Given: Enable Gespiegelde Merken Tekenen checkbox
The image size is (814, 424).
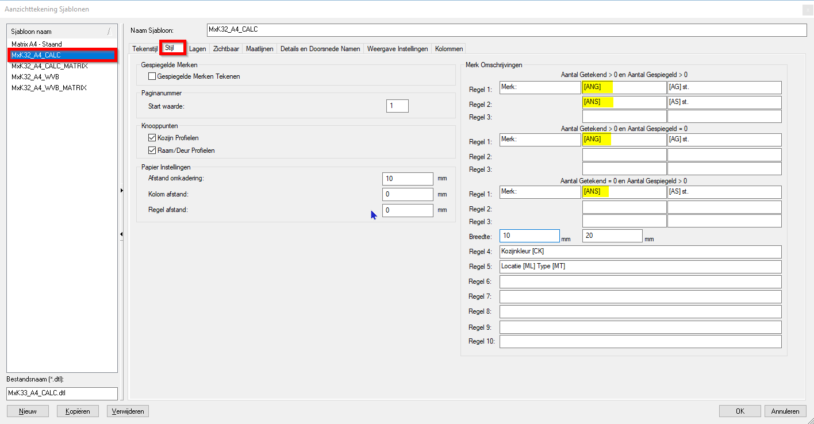Looking at the screenshot, I should coord(152,76).
